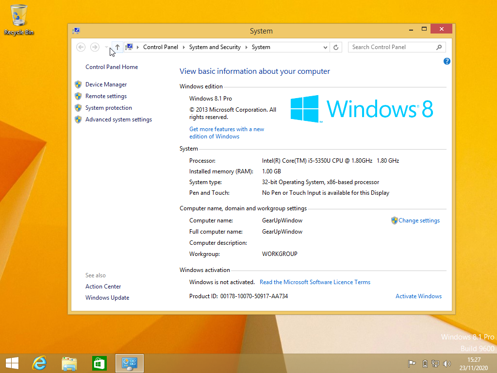497x373 pixels.
Task: Read the Microsoft Software Licence Terms
Action: click(315, 282)
